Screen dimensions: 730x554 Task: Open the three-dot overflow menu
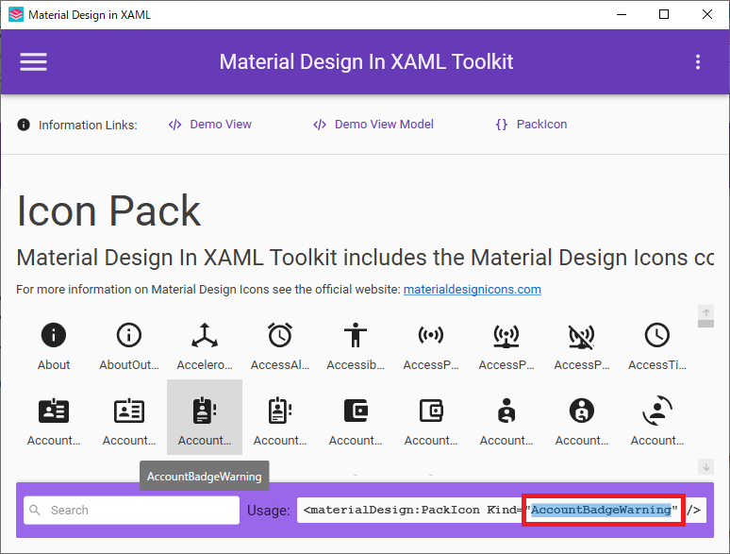click(697, 62)
